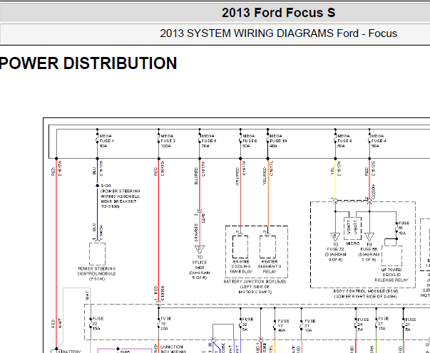Click the 'MEGA FUSE 9 50A' label
This screenshot has width=430, height=353.
tap(344, 141)
